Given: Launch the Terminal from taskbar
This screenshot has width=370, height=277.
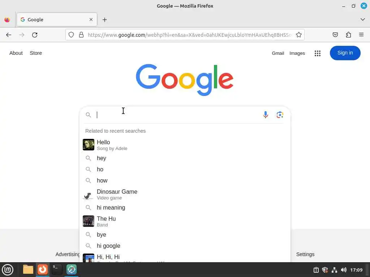Looking at the screenshot, I should tap(57, 269).
